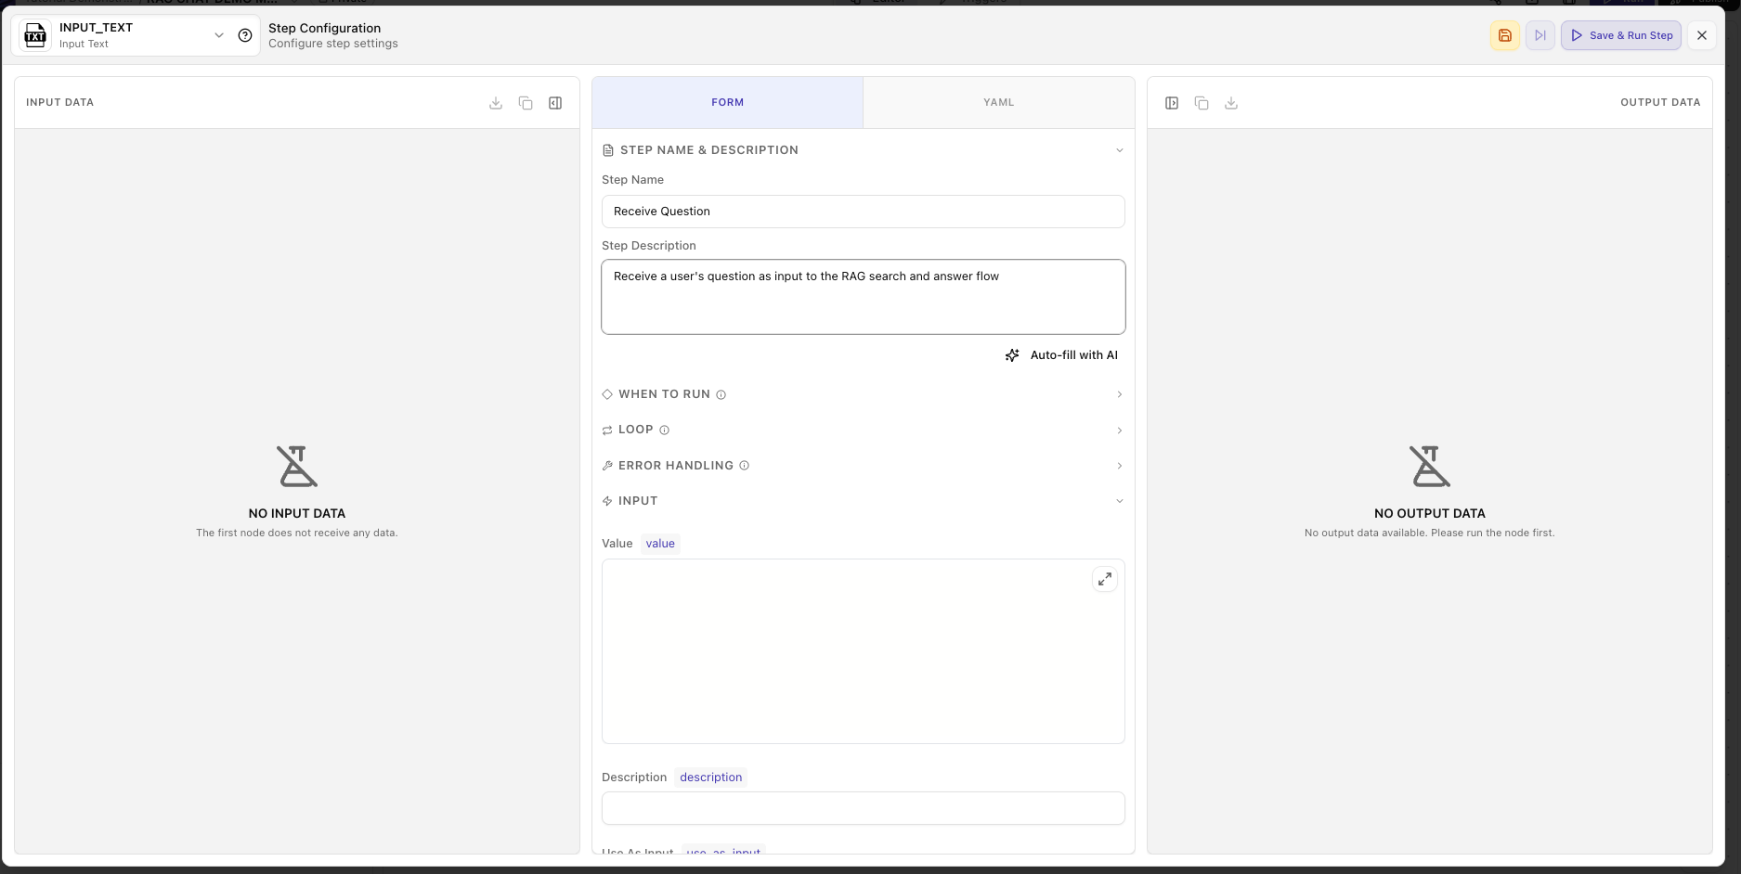Image resolution: width=1741 pixels, height=874 pixels.
Task: Click the Error Handling wrench icon
Action: point(607,466)
